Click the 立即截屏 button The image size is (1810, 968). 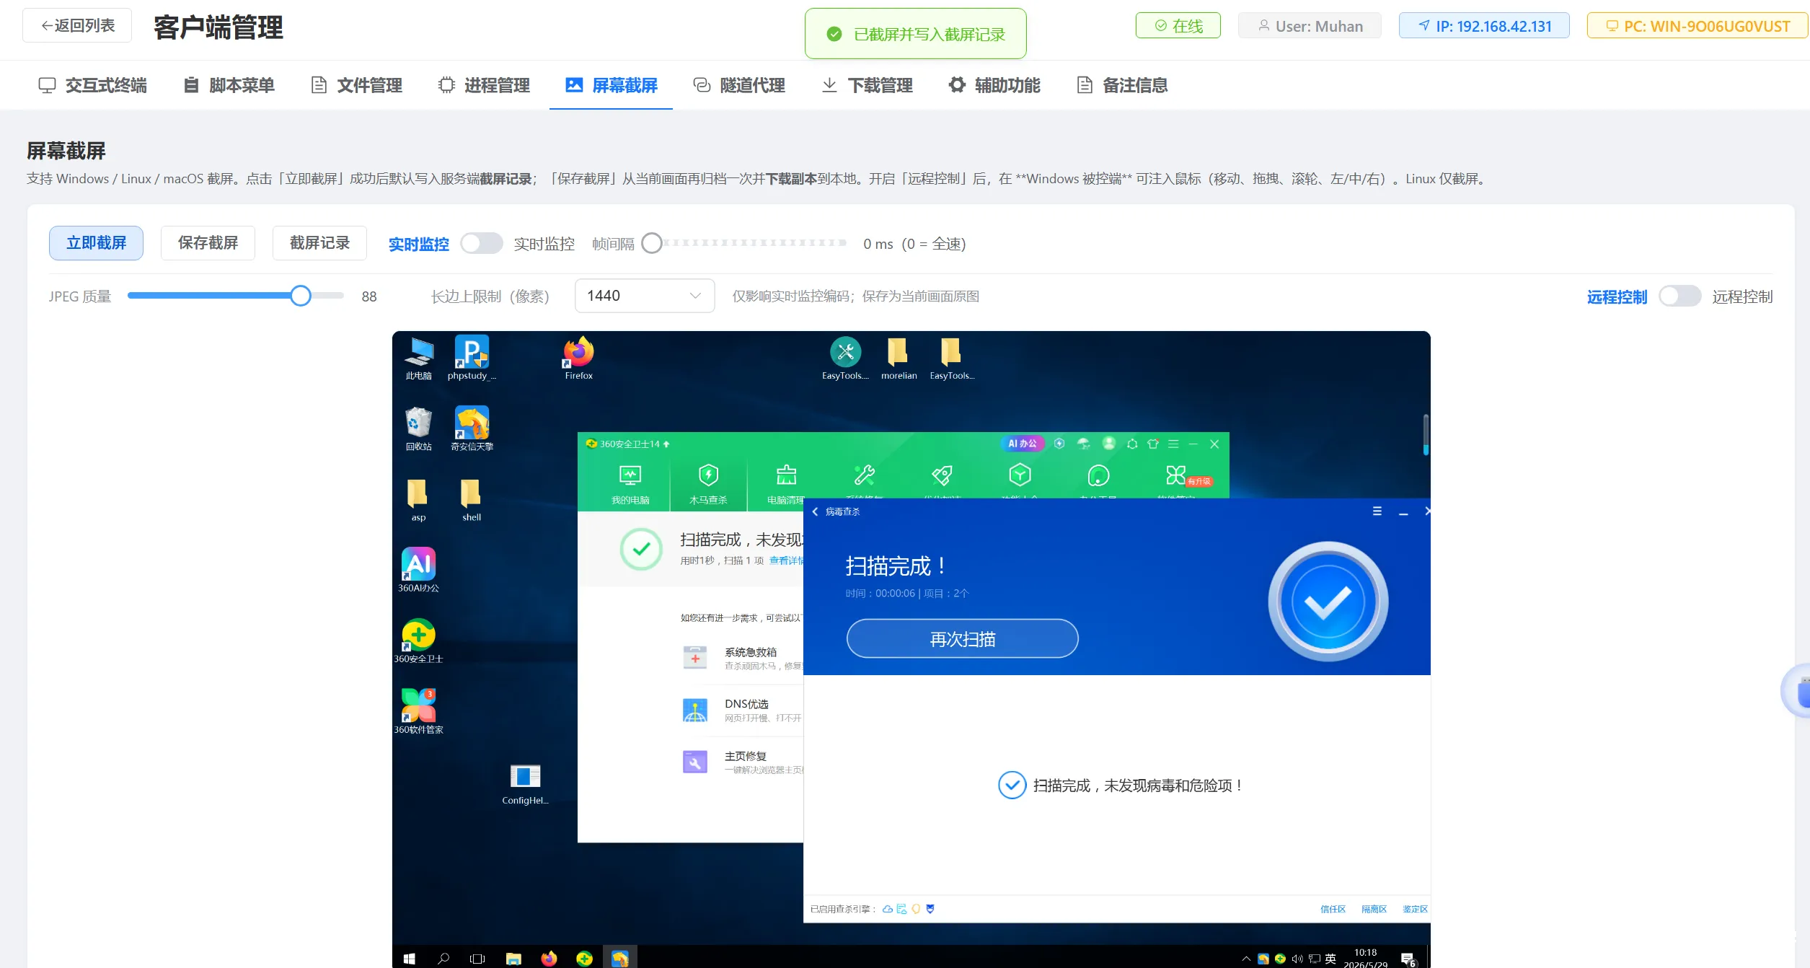click(96, 243)
